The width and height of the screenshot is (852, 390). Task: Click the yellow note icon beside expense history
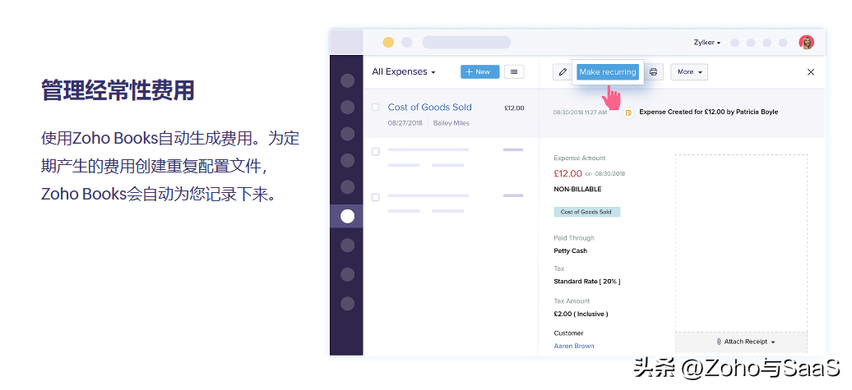(628, 112)
